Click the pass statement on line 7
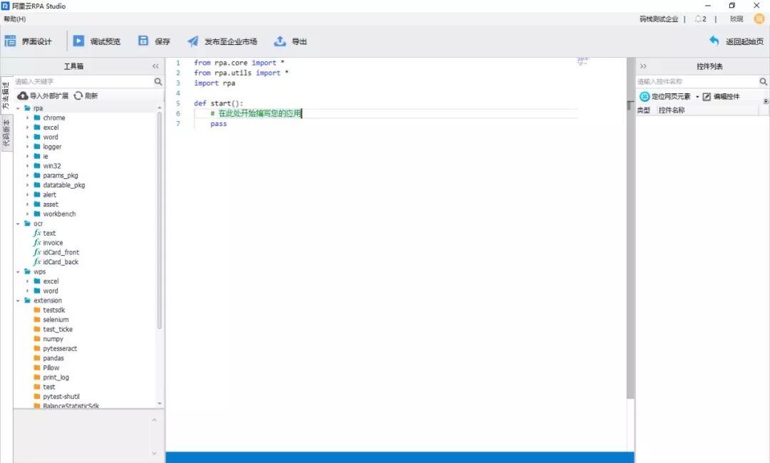This screenshot has width=770, height=463. click(219, 124)
